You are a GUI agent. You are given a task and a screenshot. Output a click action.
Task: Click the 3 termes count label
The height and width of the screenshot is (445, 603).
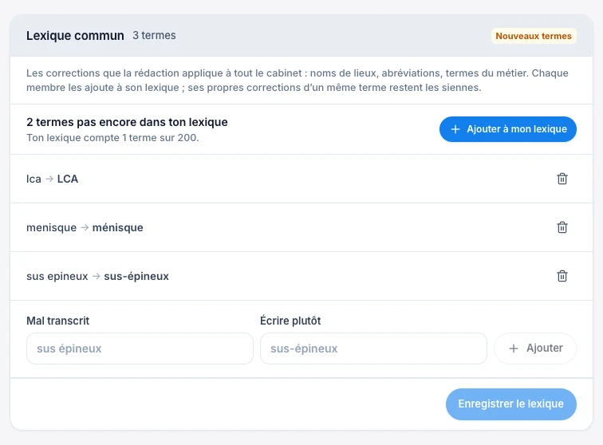(154, 35)
